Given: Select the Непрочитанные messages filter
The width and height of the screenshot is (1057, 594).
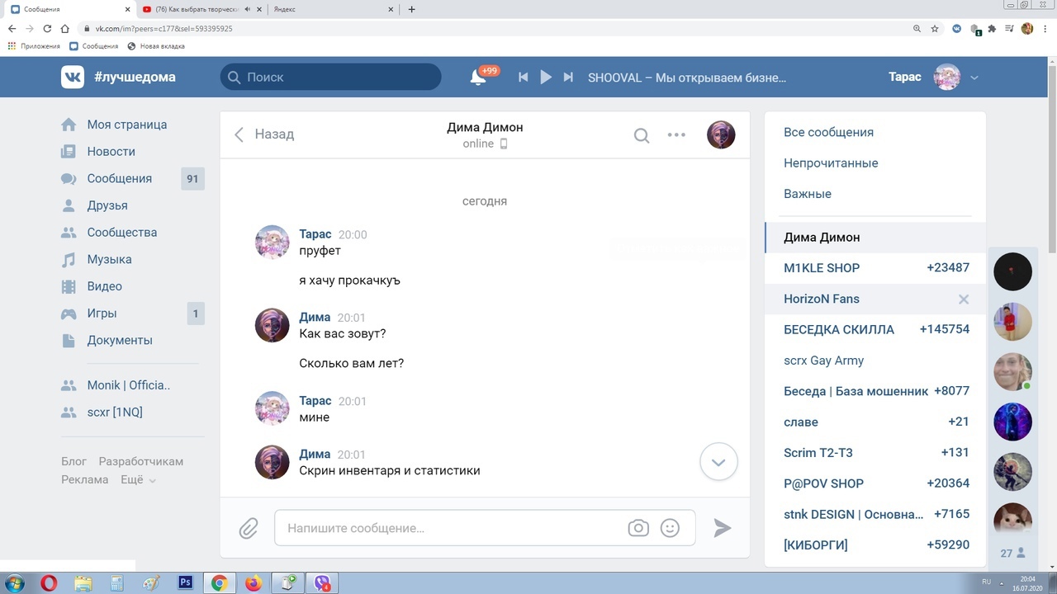Looking at the screenshot, I should tap(831, 163).
